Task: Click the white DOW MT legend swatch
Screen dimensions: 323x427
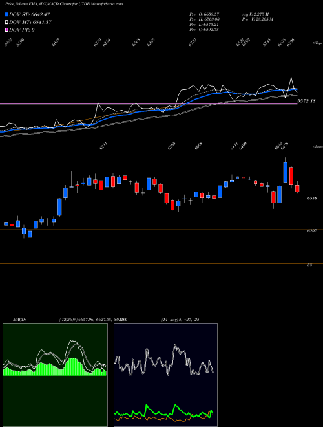Action: click(7, 22)
